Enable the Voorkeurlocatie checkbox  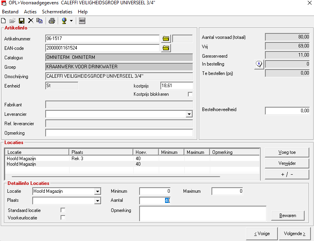pos(63,217)
